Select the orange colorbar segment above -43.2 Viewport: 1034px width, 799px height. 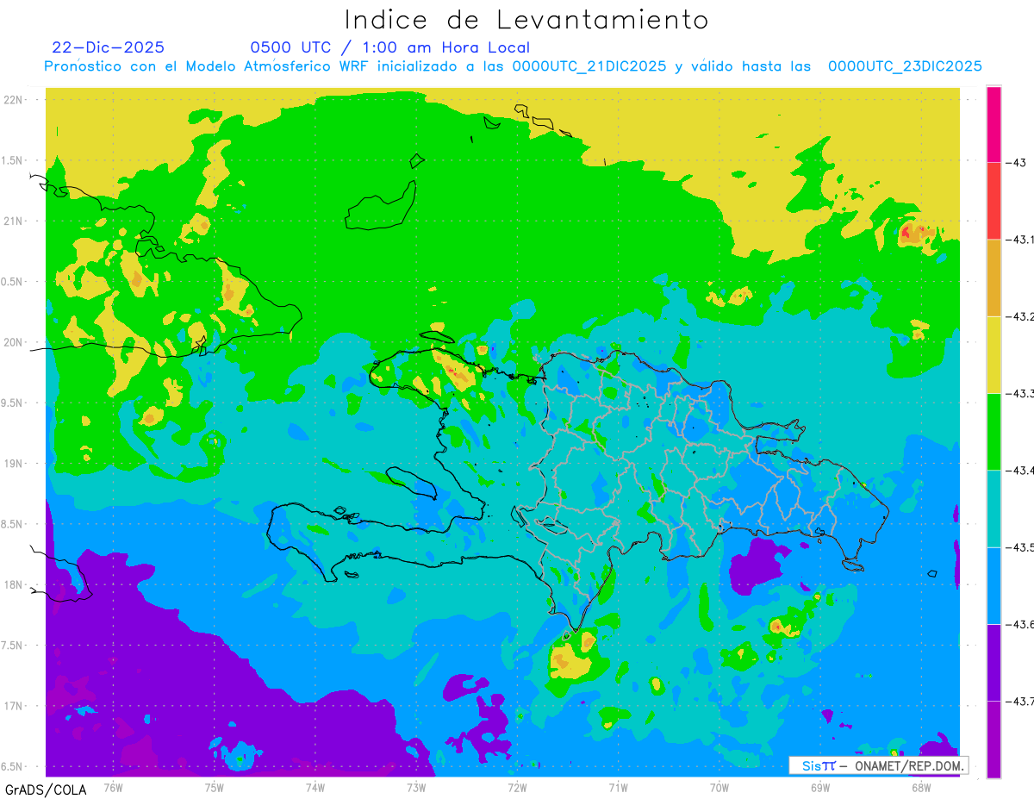tap(994, 278)
